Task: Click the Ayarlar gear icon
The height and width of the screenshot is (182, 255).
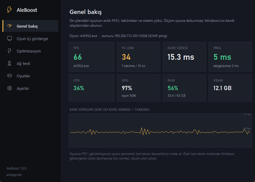Action: pyautogui.click(x=10, y=88)
